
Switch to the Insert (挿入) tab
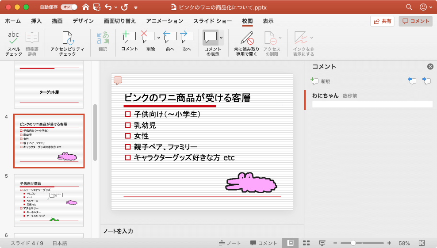(x=37, y=21)
